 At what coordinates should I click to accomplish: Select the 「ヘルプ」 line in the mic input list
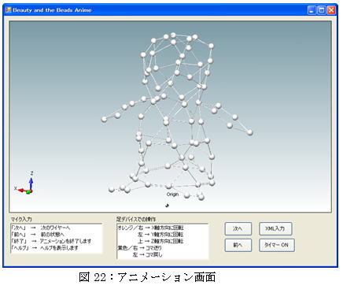[x=45, y=247]
